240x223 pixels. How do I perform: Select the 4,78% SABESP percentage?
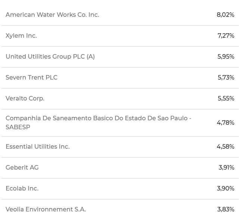pyautogui.click(x=225, y=123)
